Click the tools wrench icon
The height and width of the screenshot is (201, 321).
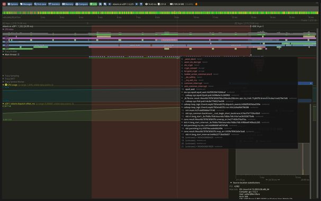pos(100,4)
